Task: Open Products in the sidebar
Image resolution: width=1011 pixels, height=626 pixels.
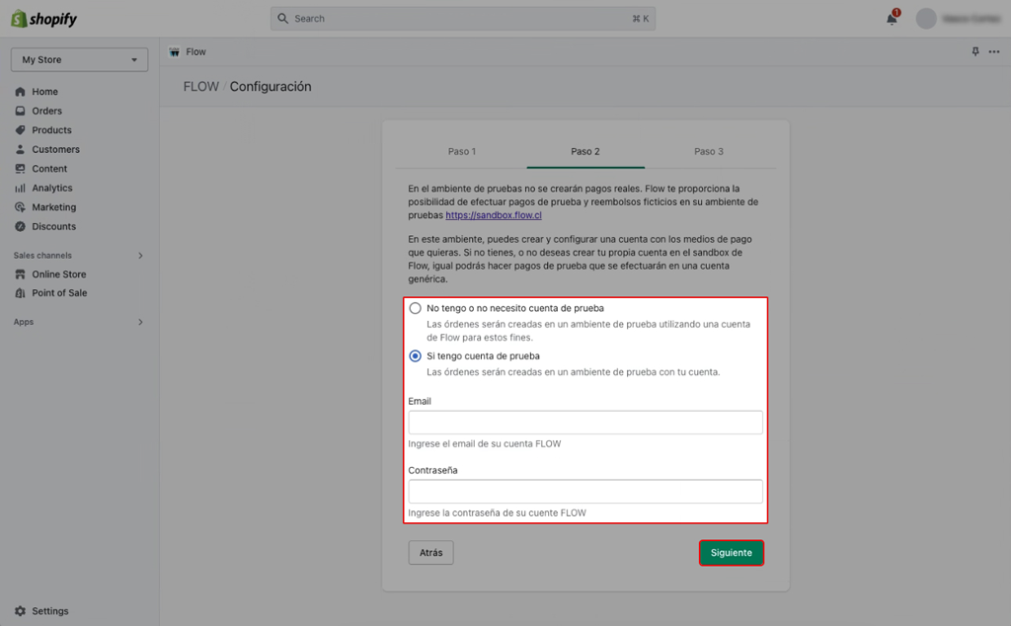Action: (51, 130)
